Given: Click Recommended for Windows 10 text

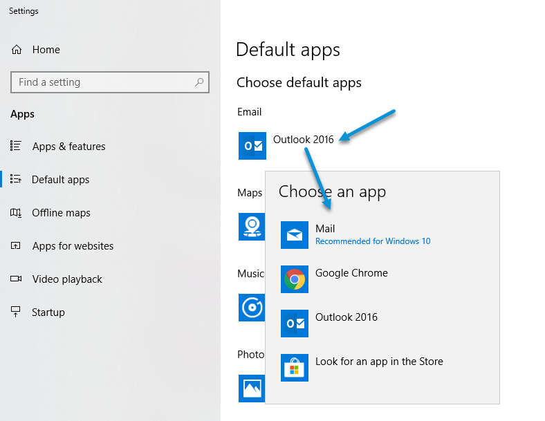Looking at the screenshot, I should (373, 241).
